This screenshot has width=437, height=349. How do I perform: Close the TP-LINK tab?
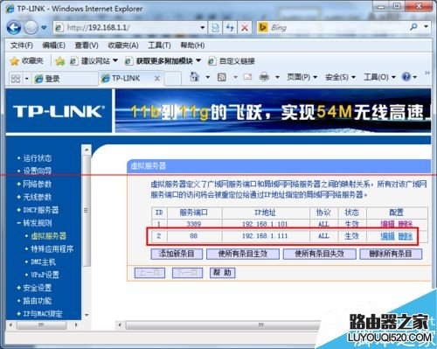pos(157,78)
